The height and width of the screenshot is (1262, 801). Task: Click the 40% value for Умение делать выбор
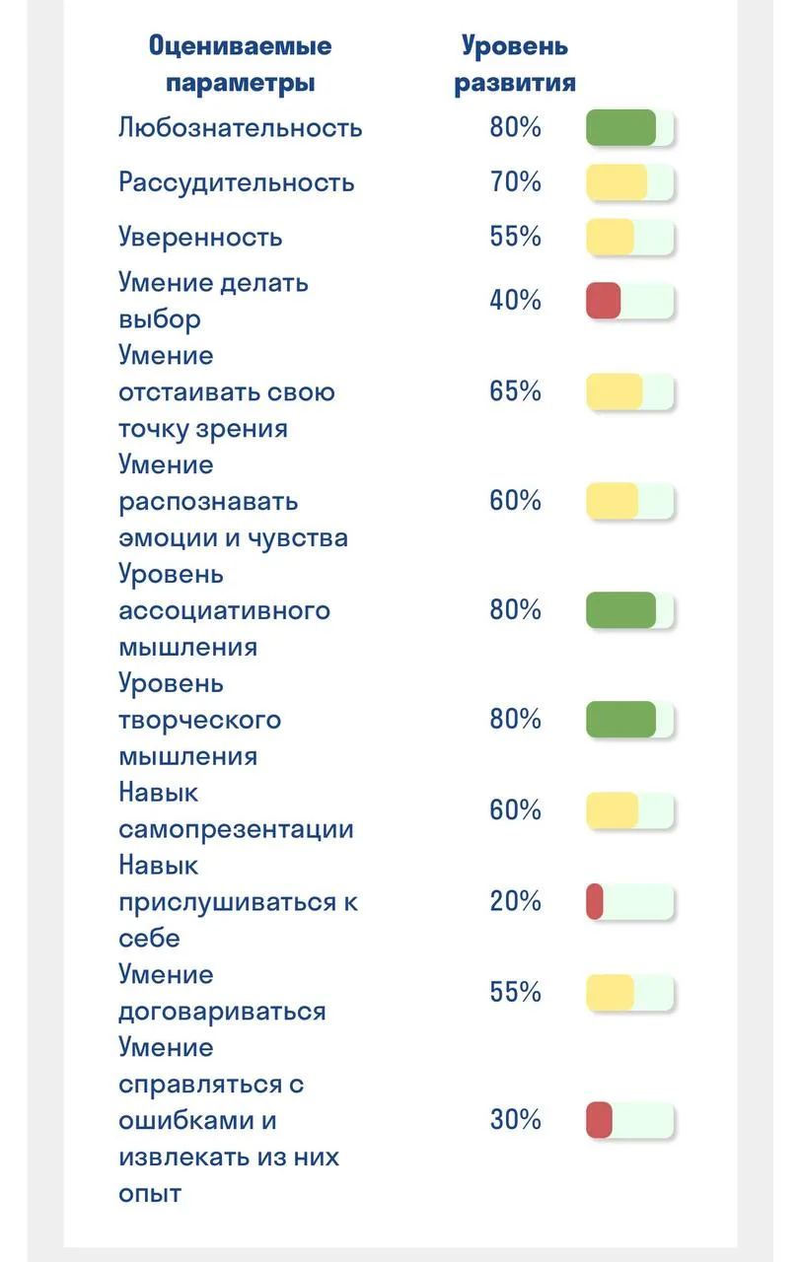point(515,301)
